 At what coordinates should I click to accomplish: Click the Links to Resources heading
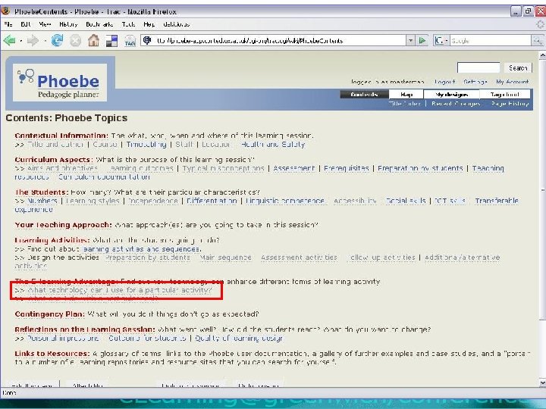tap(52, 354)
